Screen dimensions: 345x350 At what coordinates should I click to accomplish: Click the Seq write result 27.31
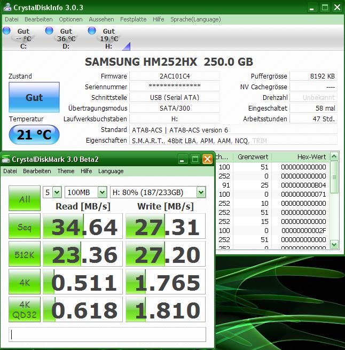tap(166, 226)
